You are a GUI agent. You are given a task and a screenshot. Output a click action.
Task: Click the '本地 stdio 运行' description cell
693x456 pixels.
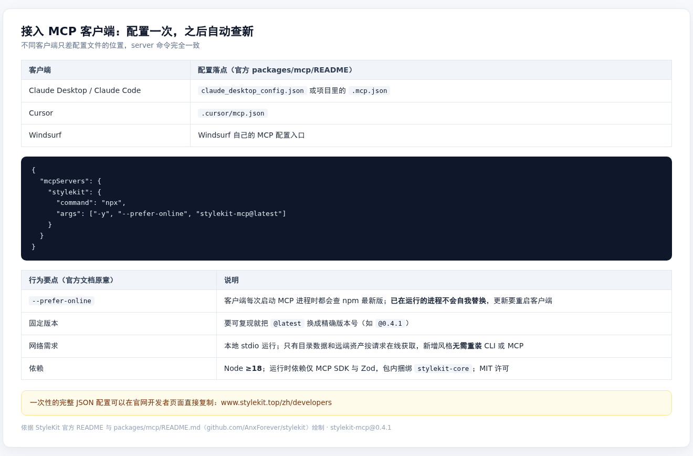click(444, 346)
